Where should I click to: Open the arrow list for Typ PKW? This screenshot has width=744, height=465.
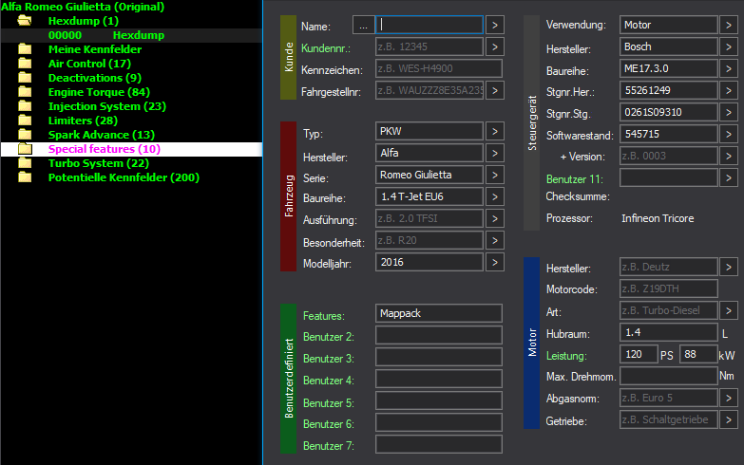(494, 131)
